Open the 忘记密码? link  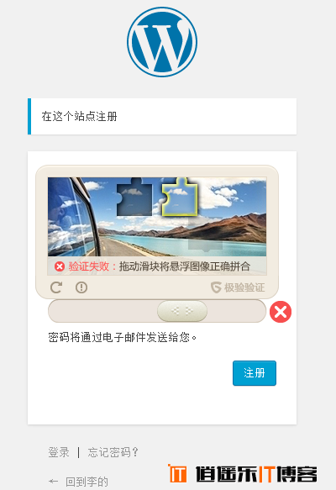click(113, 452)
